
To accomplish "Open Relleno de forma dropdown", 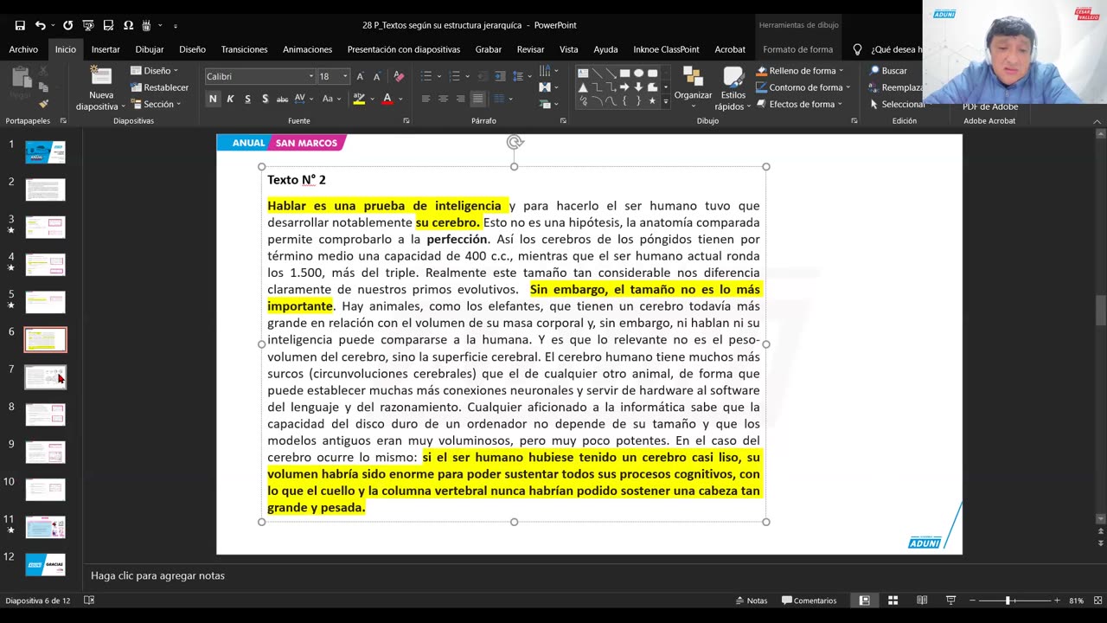I will pos(802,71).
